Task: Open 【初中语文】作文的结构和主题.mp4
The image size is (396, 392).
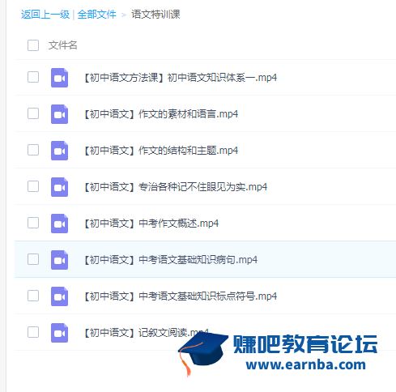Action: click(160, 151)
